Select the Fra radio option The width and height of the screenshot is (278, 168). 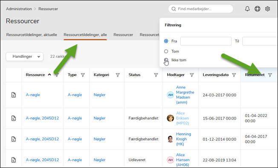166,41
